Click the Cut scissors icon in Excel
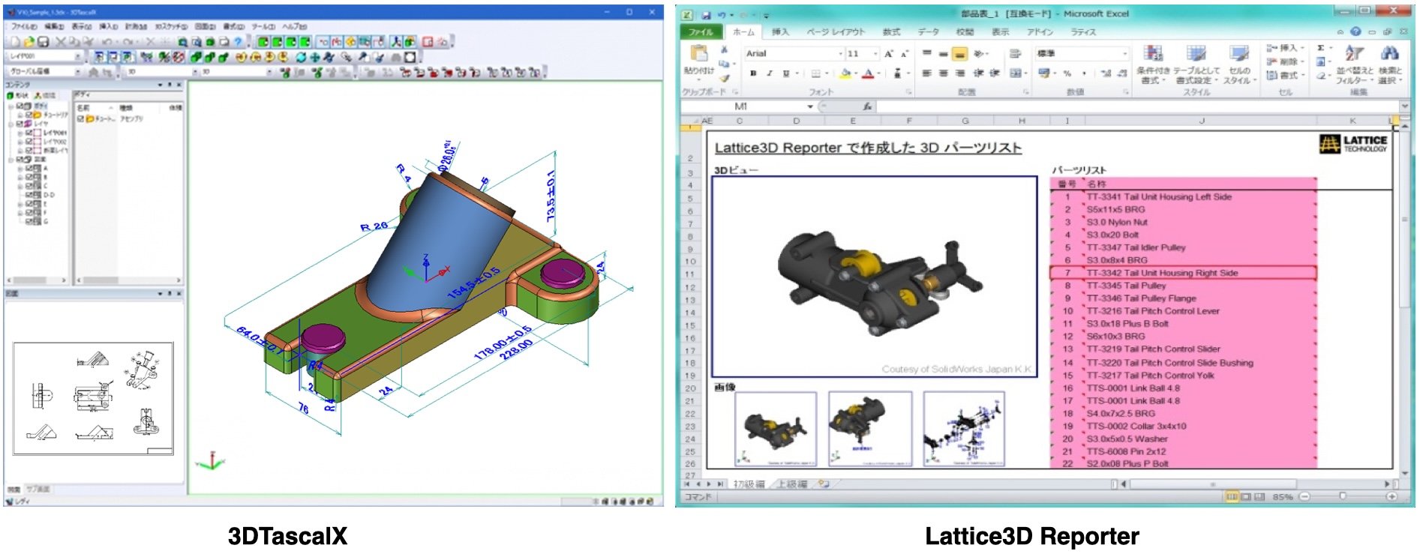1420x554 pixels. (x=724, y=49)
